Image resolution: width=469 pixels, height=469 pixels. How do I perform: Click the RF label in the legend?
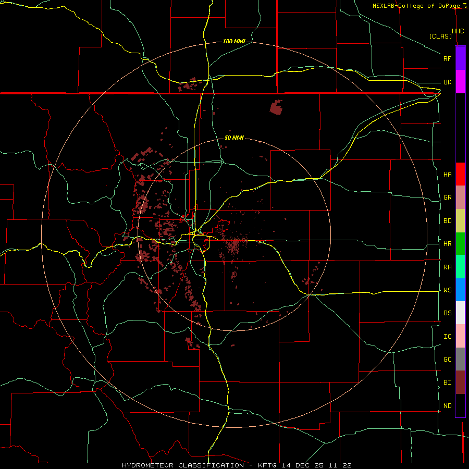pos(447,58)
